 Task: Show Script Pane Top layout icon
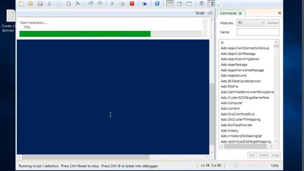tap(170, 3)
